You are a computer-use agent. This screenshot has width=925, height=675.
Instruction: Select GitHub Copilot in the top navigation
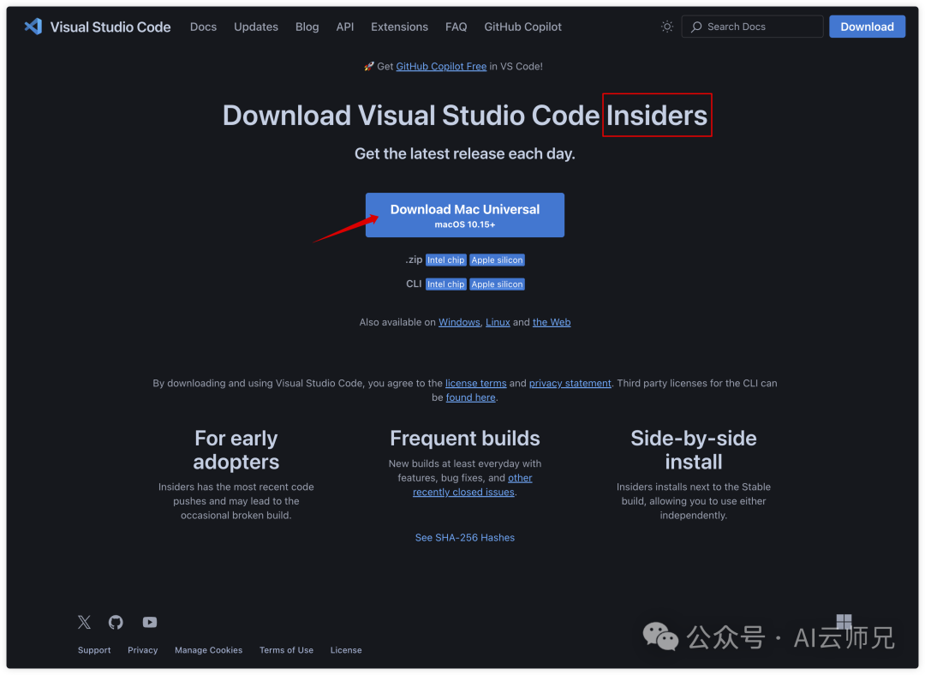click(x=522, y=27)
